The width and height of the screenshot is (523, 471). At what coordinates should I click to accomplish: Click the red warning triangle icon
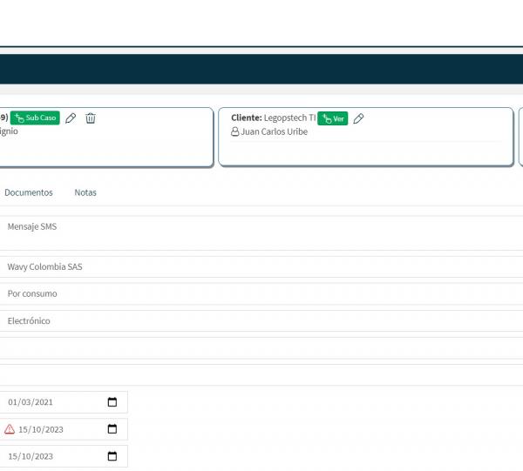click(10, 429)
